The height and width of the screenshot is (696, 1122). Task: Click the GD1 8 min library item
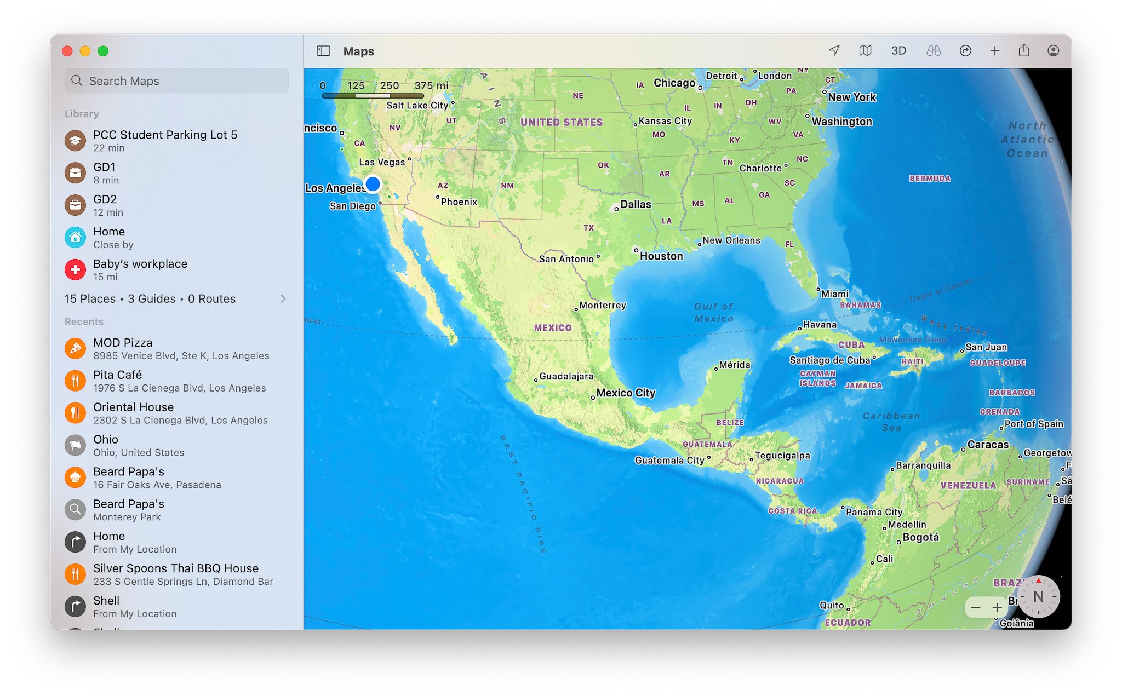point(176,173)
